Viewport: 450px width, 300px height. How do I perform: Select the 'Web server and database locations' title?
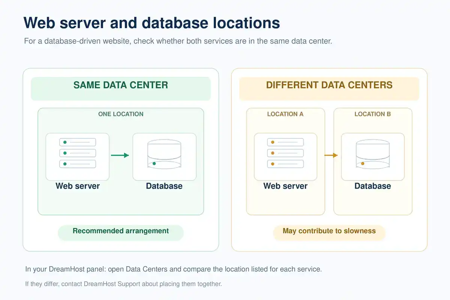click(x=152, y=23)
